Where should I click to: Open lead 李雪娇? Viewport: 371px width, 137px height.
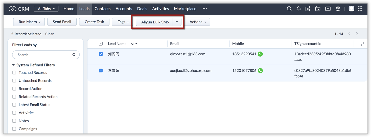tap(113, 71)
